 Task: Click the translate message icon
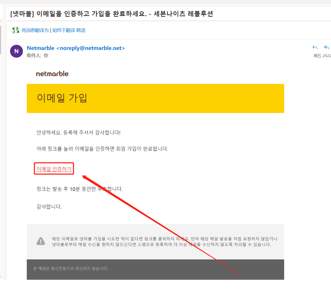pos(16,30)
